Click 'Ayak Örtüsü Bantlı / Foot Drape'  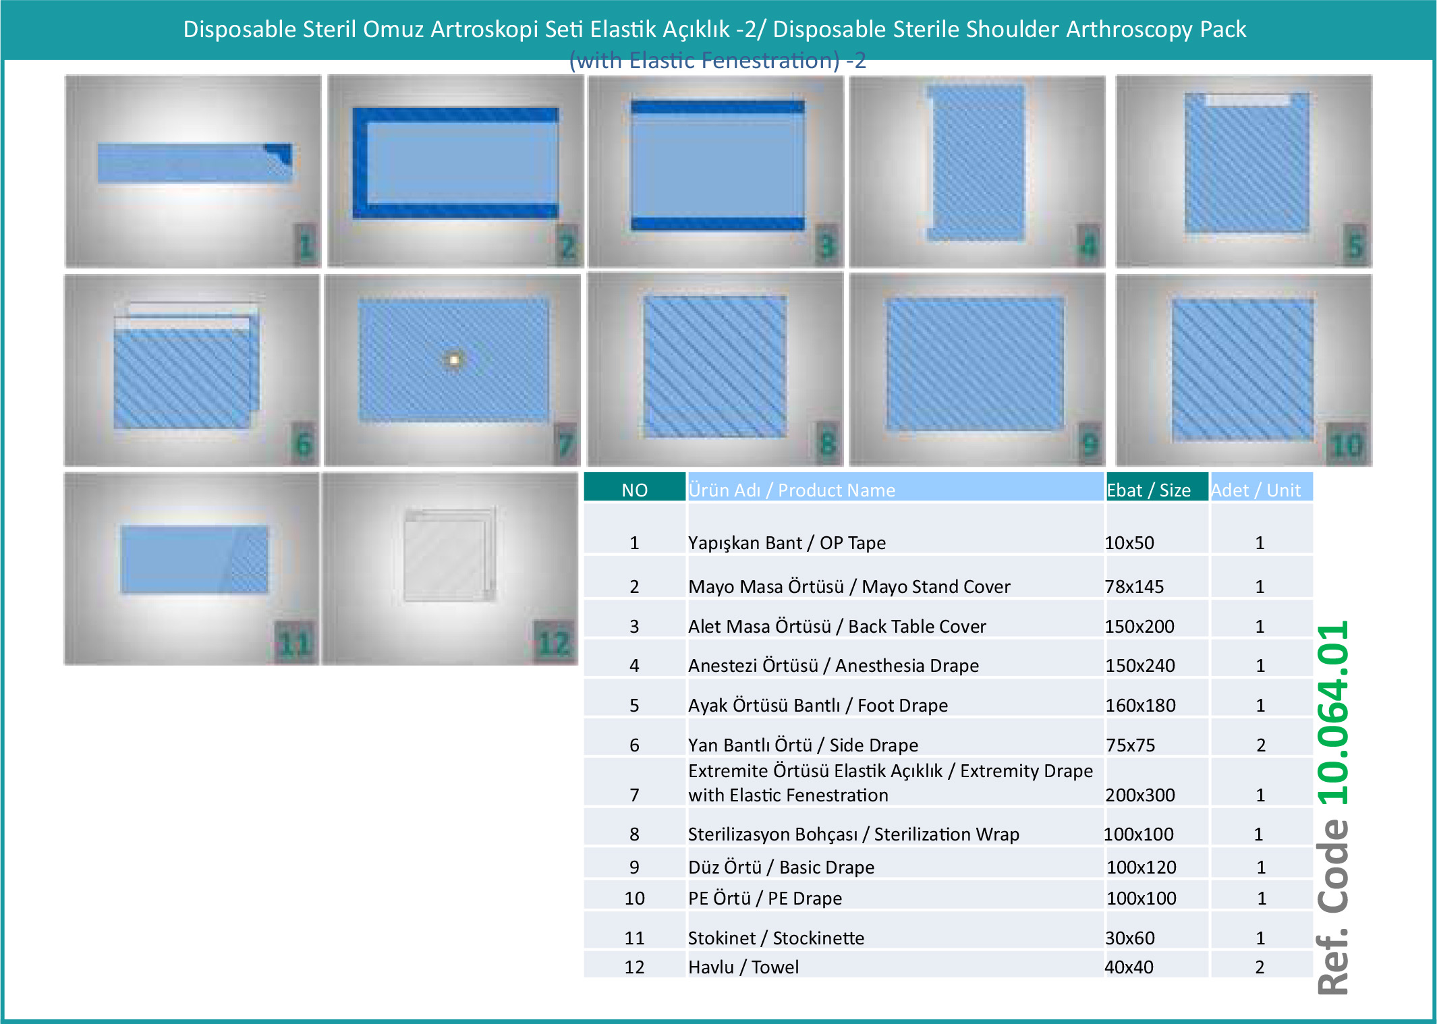818,705
